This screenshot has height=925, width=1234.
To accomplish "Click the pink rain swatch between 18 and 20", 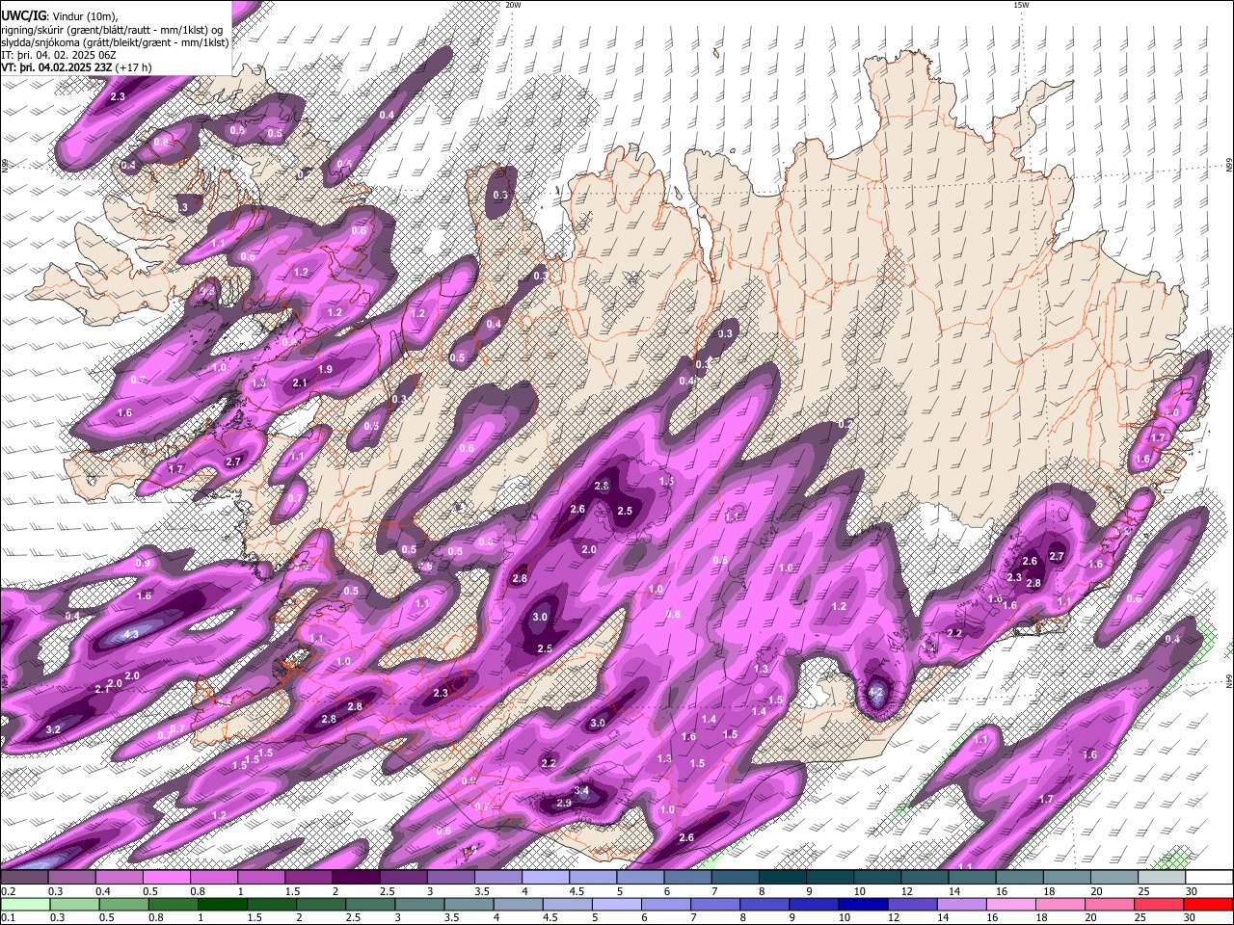I will tap(1059, 904).
